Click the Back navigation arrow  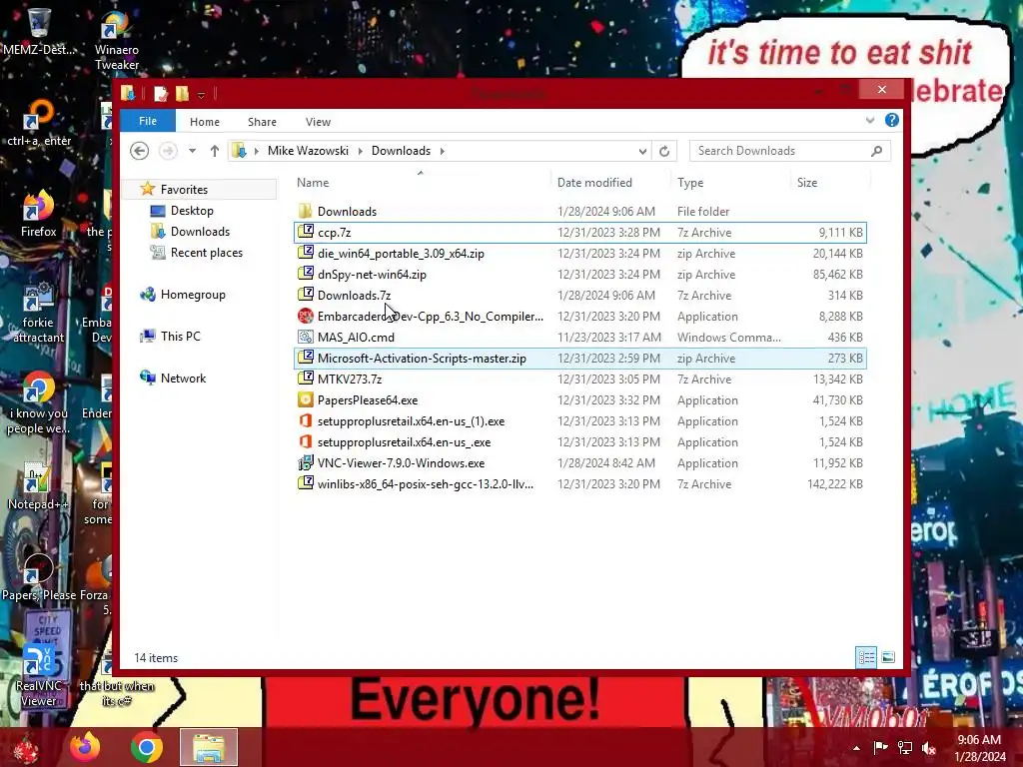tap(139, 151)
